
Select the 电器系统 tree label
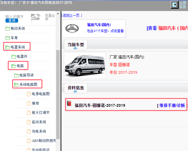[18, 47]
